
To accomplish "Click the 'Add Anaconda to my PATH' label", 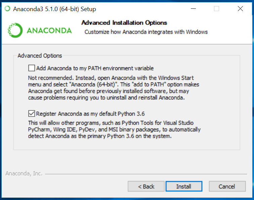I will (x=95, y=68).
